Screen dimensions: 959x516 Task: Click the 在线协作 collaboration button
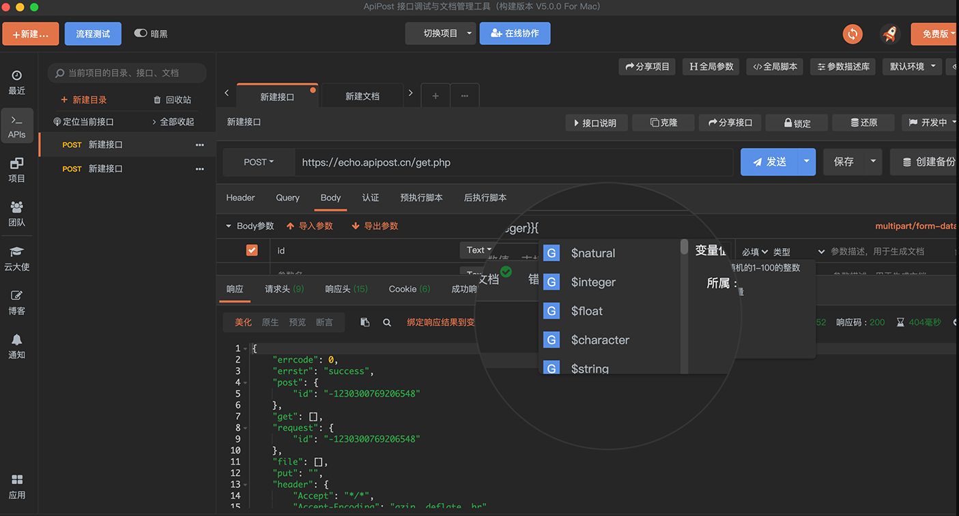(x=515, y=33)
